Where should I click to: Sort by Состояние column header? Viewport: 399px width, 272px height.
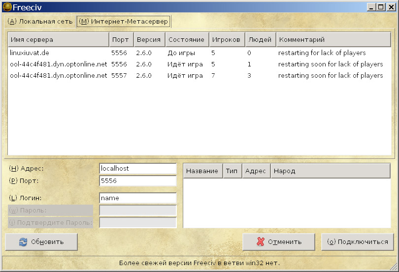[x=186, y=39]
